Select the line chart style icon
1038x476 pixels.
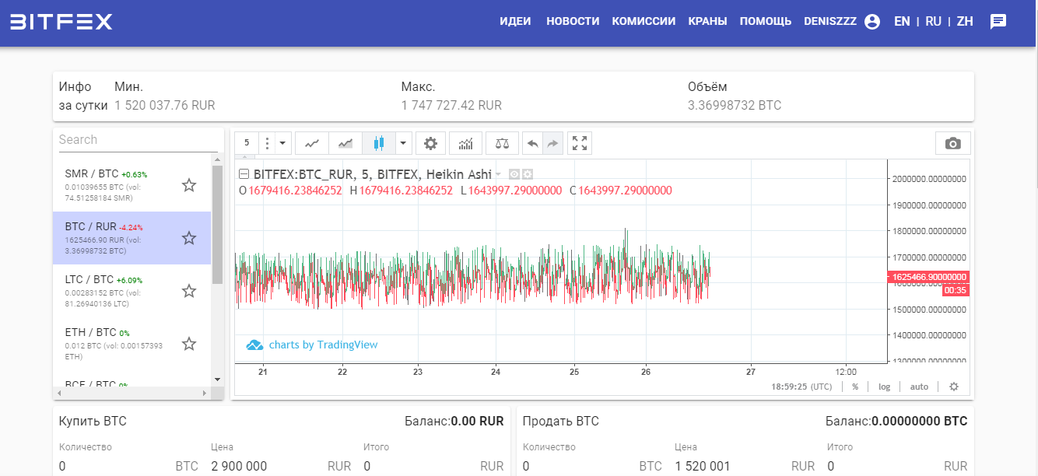(x=311, y=143)
